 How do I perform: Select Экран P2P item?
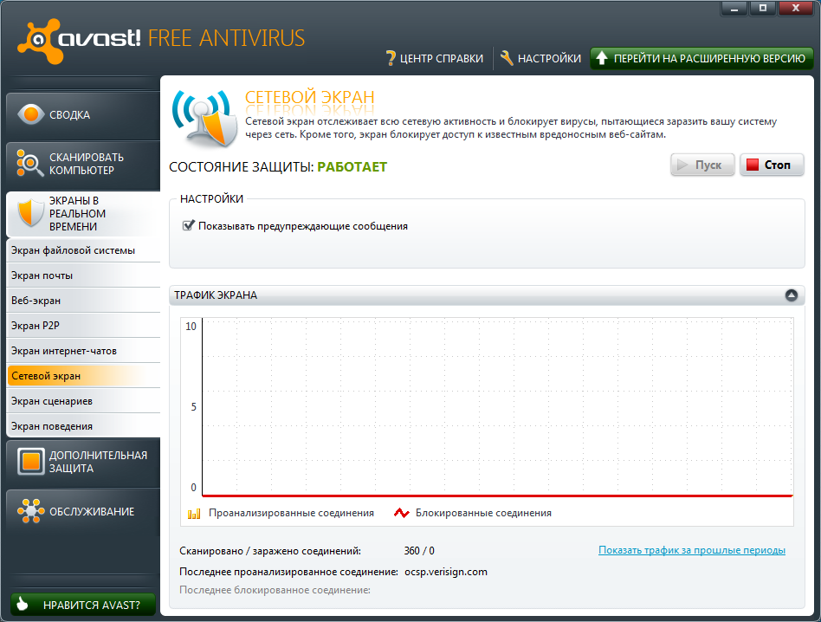(x=83, y=326)
